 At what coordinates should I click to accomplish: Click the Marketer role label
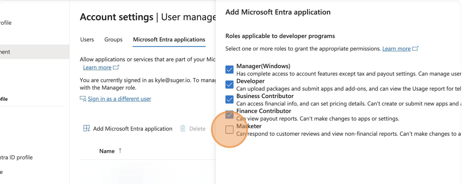pos(249,126)
